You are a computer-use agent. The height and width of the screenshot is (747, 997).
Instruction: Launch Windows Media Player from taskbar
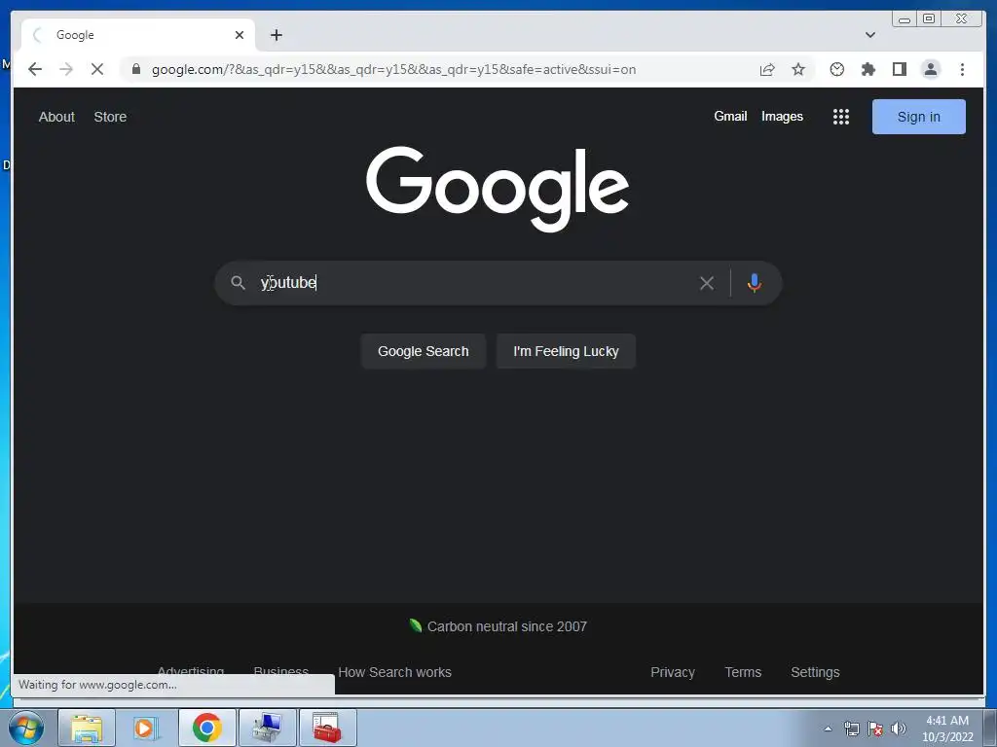[x=147, y=728]
